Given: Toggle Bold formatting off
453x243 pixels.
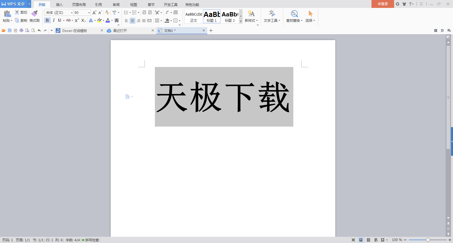Looking at the screenshot, I should [47, 20].
